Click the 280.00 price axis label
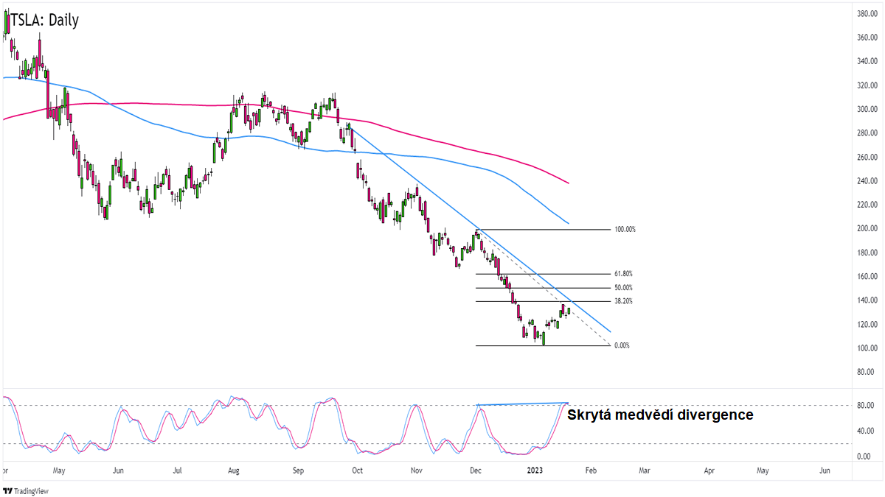Screen dimensions: 885x497 866,133
